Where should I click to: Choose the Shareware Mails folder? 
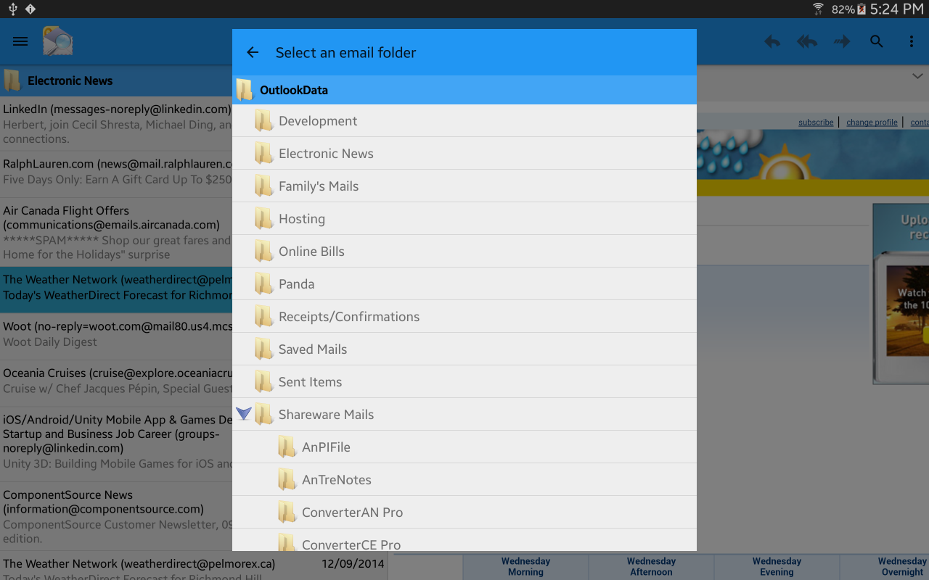pyautogui.click(x=464, y=415)
